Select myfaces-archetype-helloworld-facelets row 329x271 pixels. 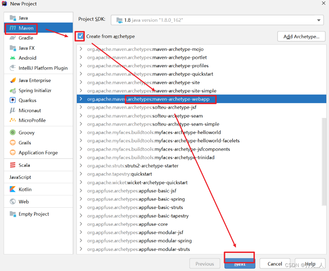[202, 141]
